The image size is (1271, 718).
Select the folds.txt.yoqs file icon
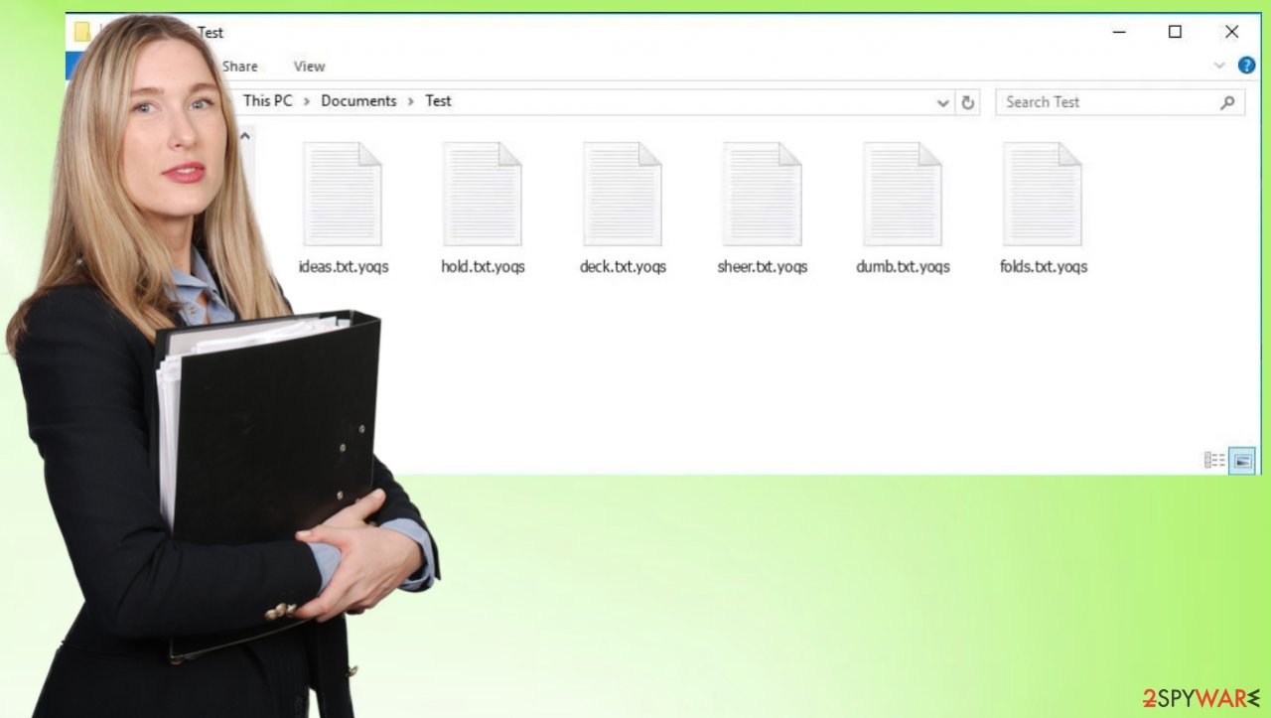point(1043,195)
